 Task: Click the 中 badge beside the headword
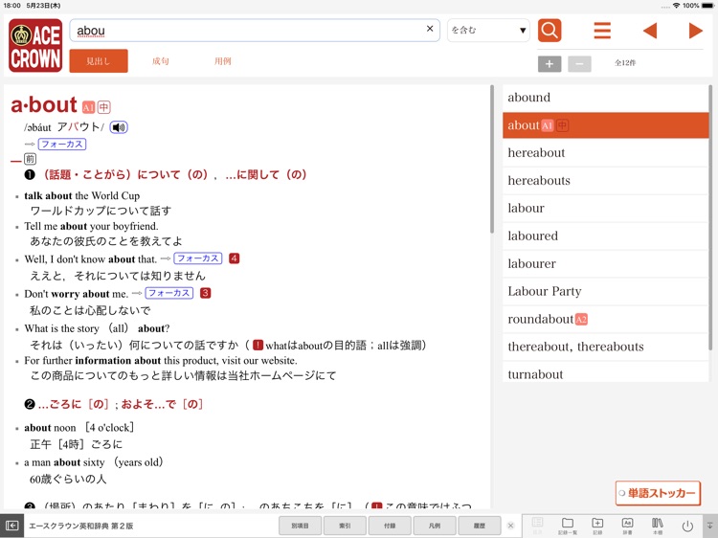pos(104,107)
